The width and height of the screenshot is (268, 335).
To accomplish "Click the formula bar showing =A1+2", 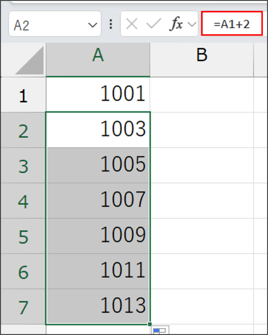I will pos(232,24).
